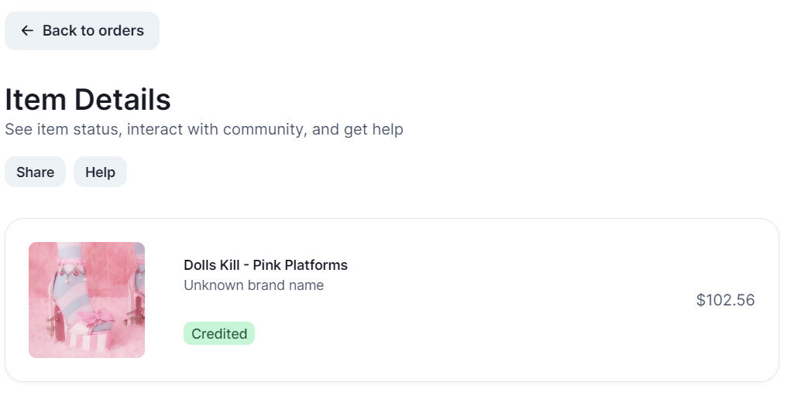This screenshot has height=399, width=794.
Task: Click the green Credited status badge
Action: (x=219, y=334)
